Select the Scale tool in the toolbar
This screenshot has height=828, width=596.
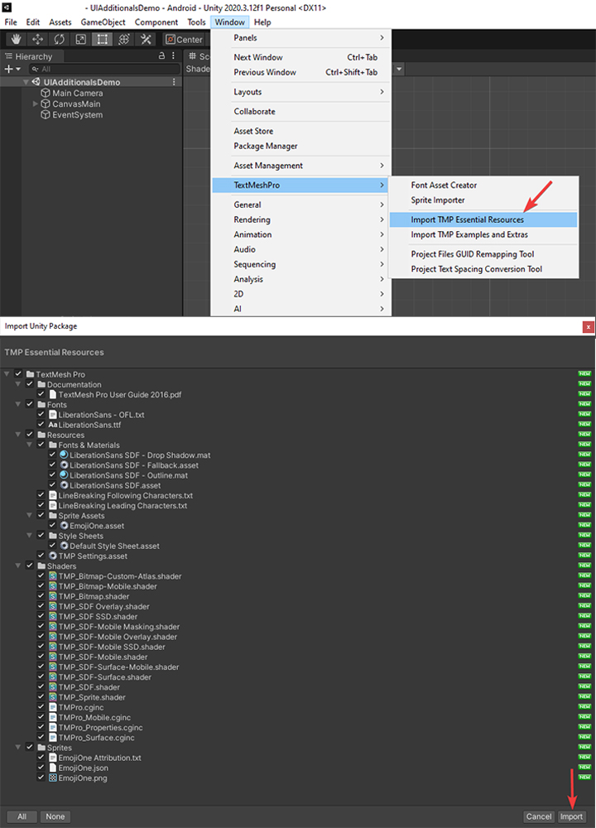(81, 39)
